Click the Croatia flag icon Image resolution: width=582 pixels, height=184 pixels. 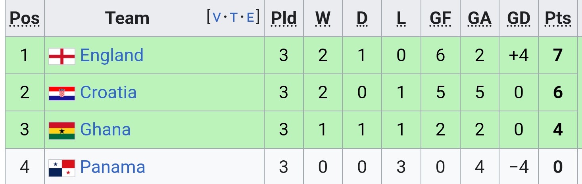[62, 94]
